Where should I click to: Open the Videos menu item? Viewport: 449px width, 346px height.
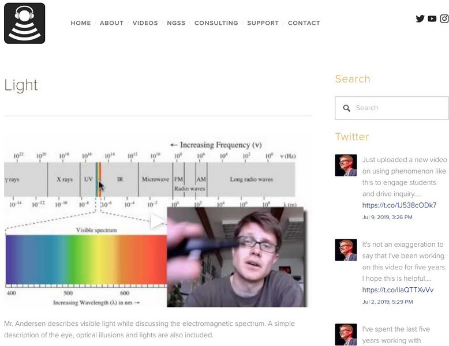145,23
